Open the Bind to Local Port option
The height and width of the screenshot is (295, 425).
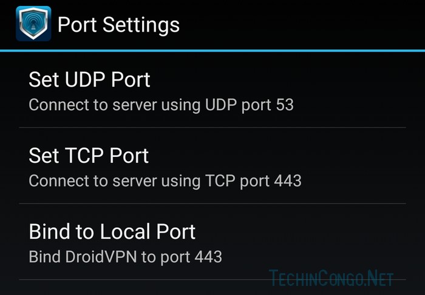pyautogui.click(x=212, y=242)
